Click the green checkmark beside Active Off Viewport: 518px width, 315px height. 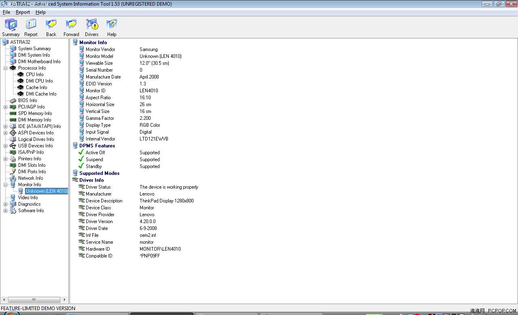point(81,153)
